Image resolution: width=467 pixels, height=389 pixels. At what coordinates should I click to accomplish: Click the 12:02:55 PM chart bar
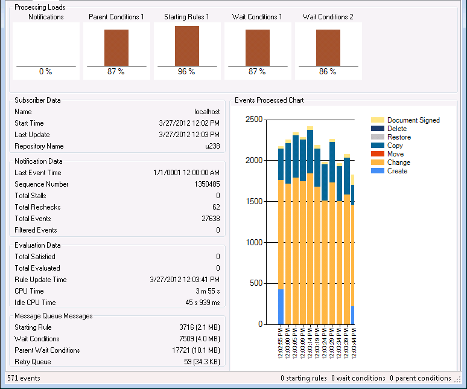tap(281, 242)
